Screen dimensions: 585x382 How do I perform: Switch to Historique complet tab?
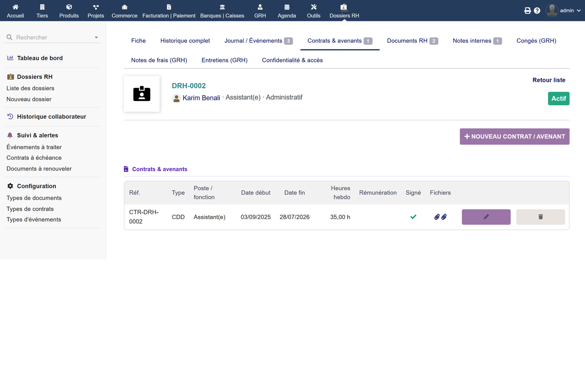tap(185, 40)
